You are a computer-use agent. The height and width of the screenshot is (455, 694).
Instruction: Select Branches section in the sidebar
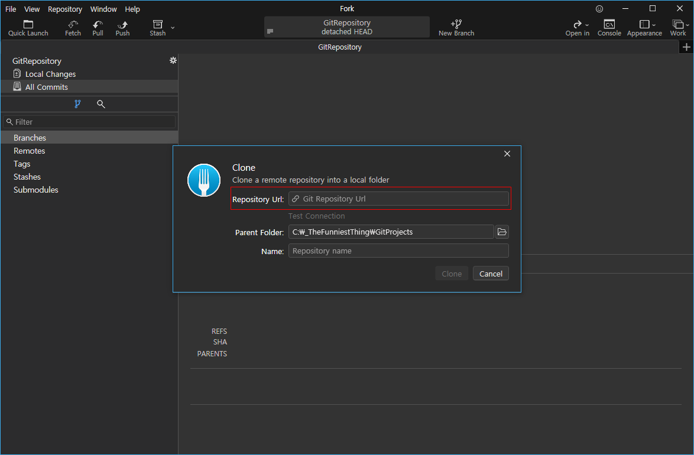coord(89,138)
